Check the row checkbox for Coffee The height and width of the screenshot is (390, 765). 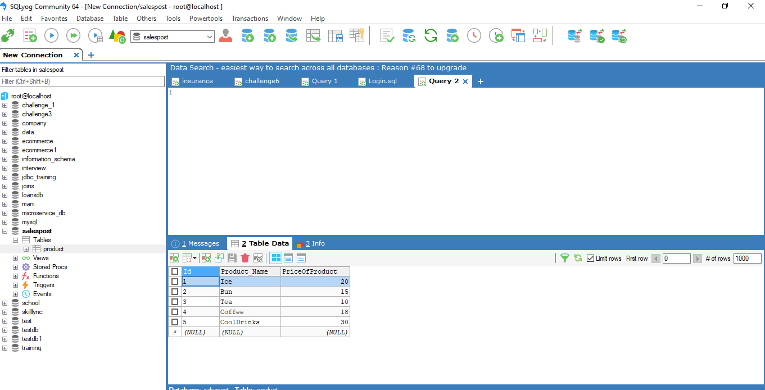click(175, 312)
